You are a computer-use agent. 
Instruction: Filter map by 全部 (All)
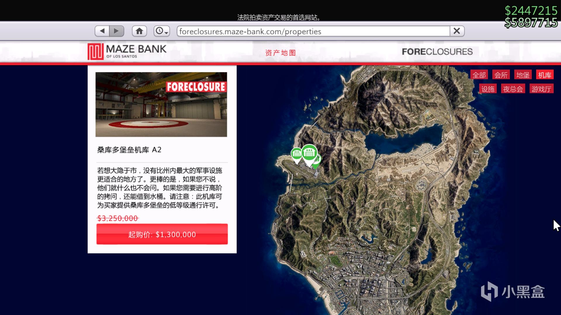tap(479, 75)
